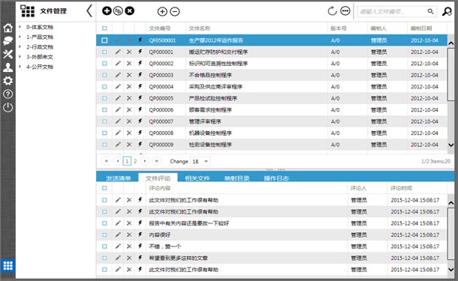Check the box for QP000001 row

click(104, 52)
